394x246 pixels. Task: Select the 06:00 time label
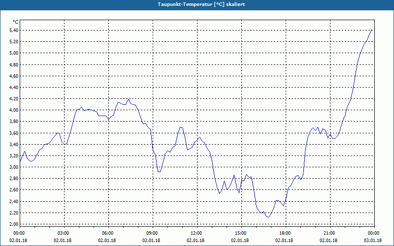click(x=108, y=233)
